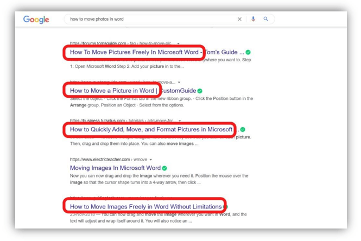Viewport: 361px width, 241px height.
Task: Start voice search with microphone icon
Action: (x=254, y=19)
